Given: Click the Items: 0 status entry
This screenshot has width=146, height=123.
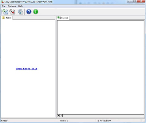Looking at the screenshot, I should click(64, 121).
